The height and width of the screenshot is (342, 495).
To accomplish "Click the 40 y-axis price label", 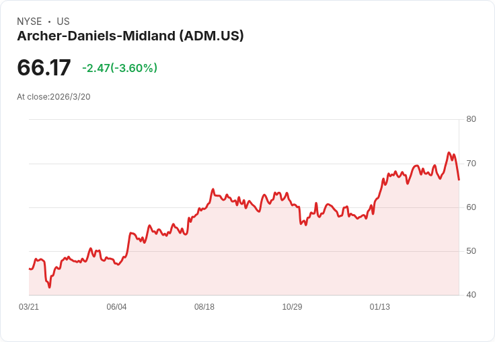I will (x=471, y=295).
